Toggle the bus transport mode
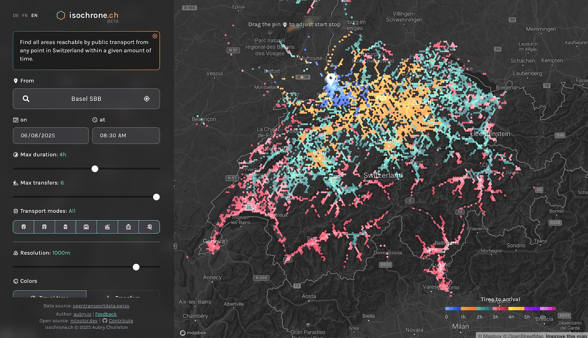The height and width of the screenshot is (338, 588). (44, 227)
